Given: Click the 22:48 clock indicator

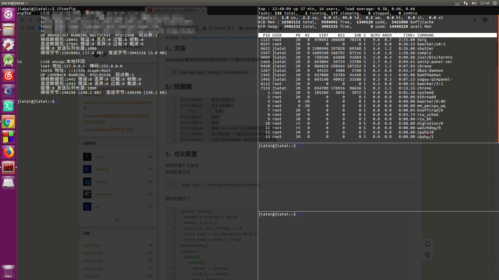Looking at the screenshot, I should [x=484, y=3].
